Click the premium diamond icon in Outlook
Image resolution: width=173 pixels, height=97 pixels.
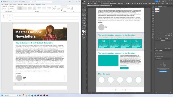tap(70, 2)
